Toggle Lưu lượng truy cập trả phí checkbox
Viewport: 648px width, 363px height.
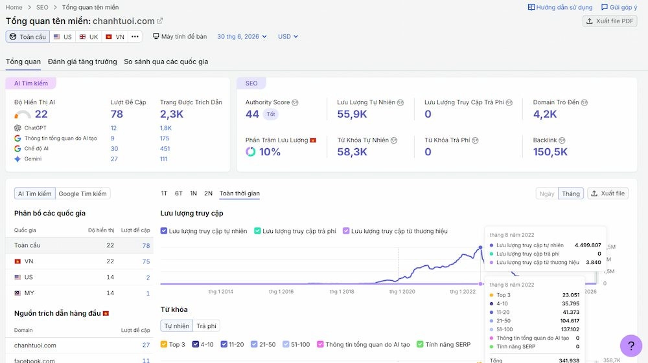257,231
